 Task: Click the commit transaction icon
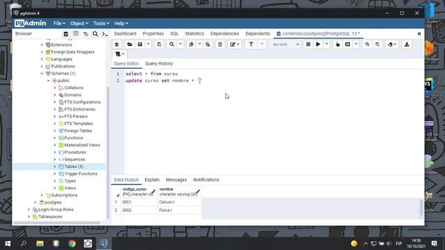click(x=367, y=44)
